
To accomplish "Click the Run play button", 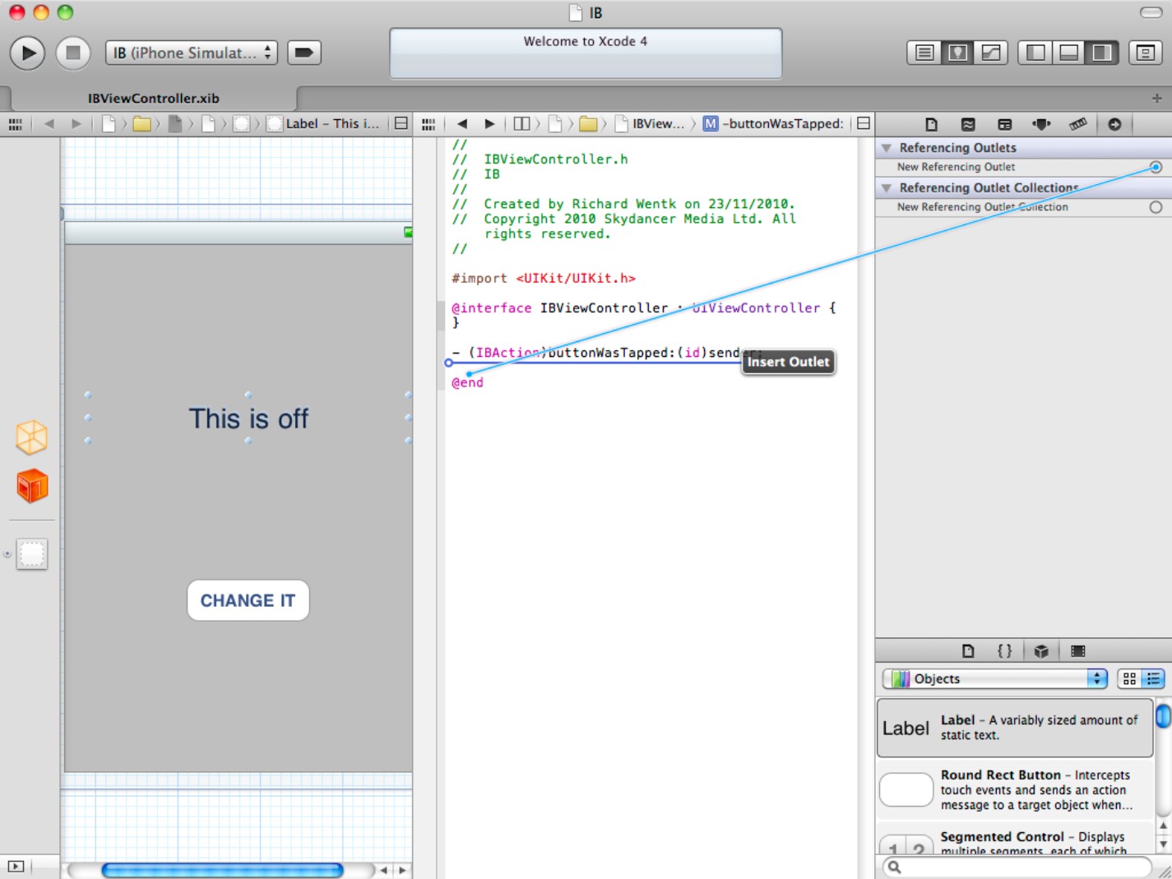I will (27, 53).
